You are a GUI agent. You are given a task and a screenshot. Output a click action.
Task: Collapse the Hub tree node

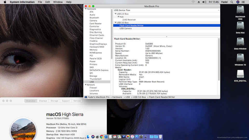tap(118, 17)
